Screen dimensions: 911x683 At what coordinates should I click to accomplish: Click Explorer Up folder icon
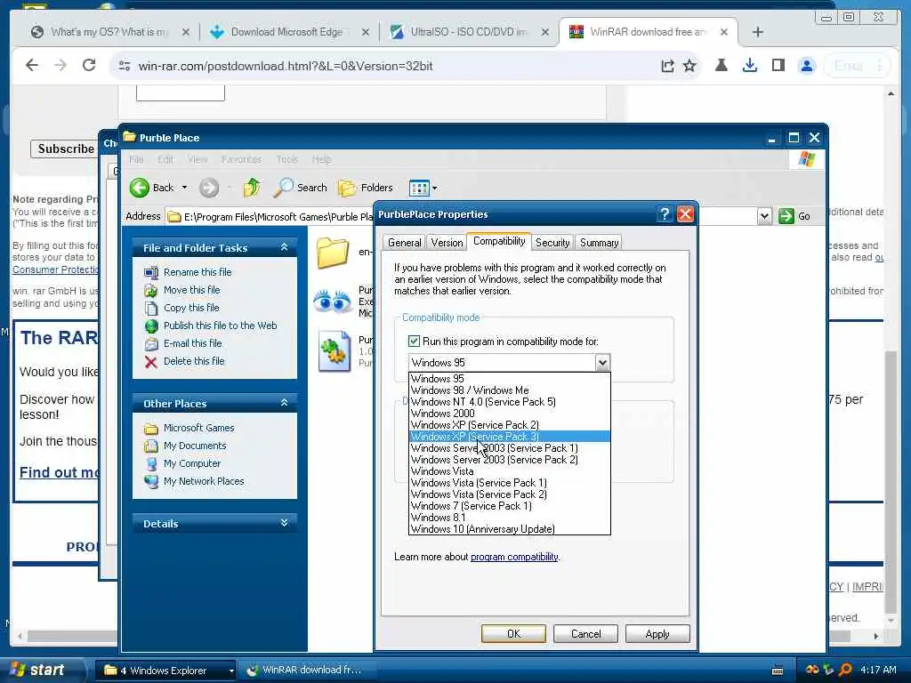pos(252,188)
